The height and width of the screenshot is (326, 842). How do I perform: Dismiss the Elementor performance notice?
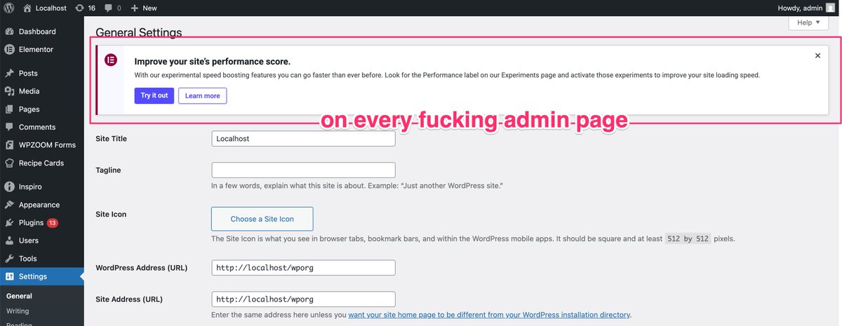point(817,55)
